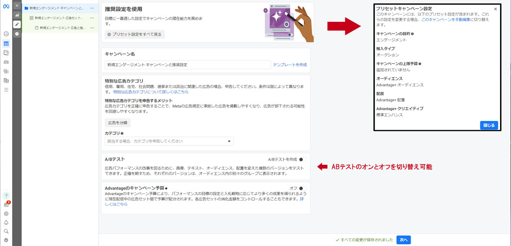Click the blue campaign folder icon

(26, 8)
